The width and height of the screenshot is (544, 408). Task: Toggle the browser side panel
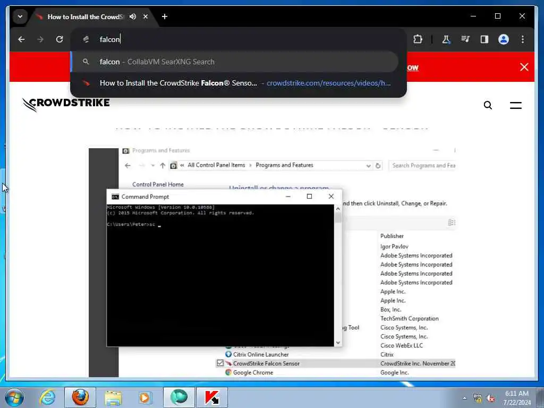(484, 39)
